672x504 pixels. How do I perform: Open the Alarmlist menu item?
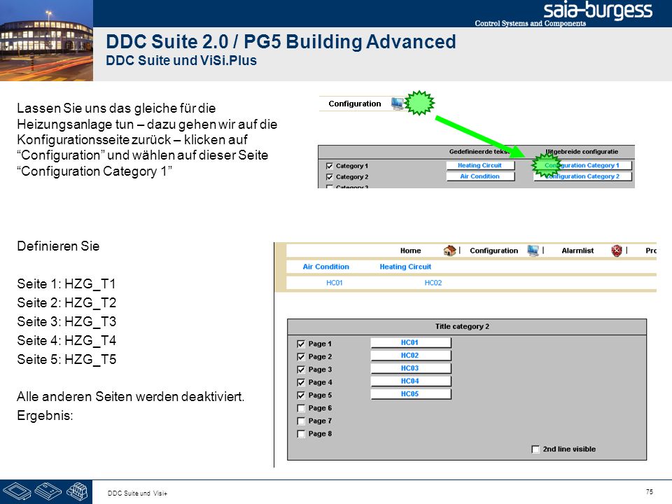pos(577,251)
